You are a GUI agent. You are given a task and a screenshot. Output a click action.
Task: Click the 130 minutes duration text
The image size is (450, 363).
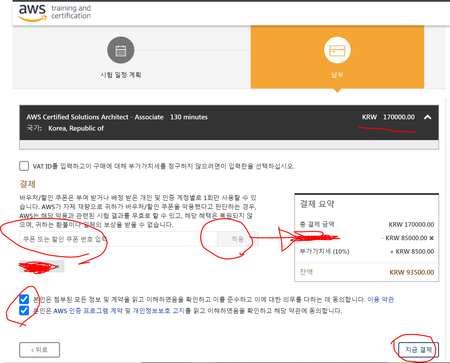tap(189, 117)
